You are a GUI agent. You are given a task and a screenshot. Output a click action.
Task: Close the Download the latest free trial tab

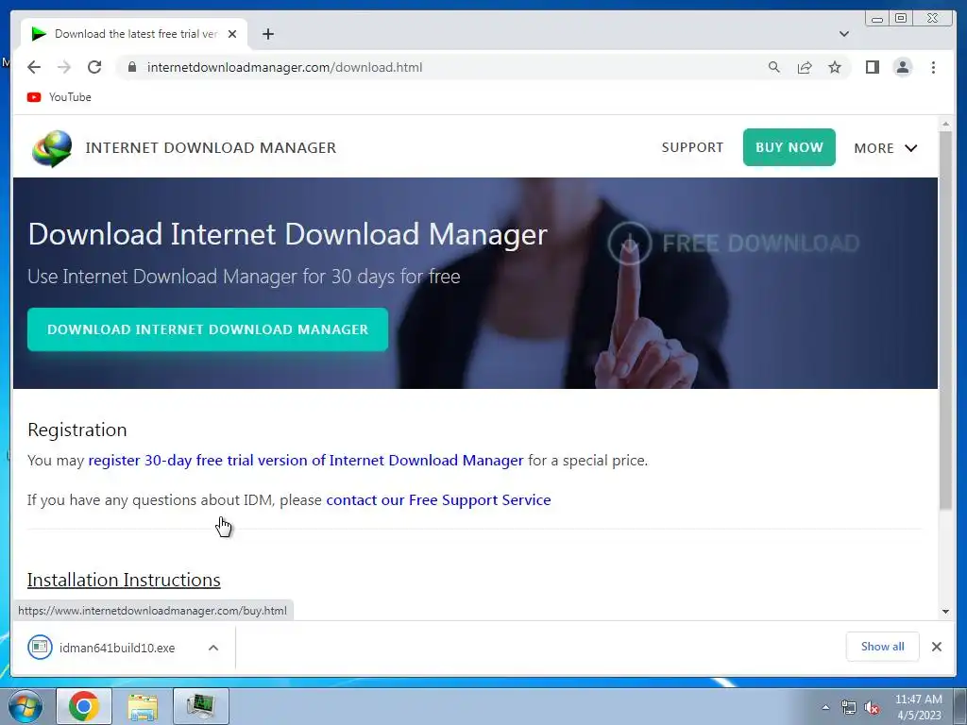pyautogui.click(x=232, y=34)
